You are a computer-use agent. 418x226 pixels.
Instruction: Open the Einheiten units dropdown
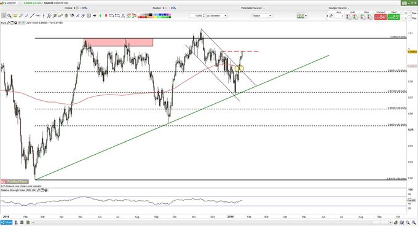[x=217, y=16]
